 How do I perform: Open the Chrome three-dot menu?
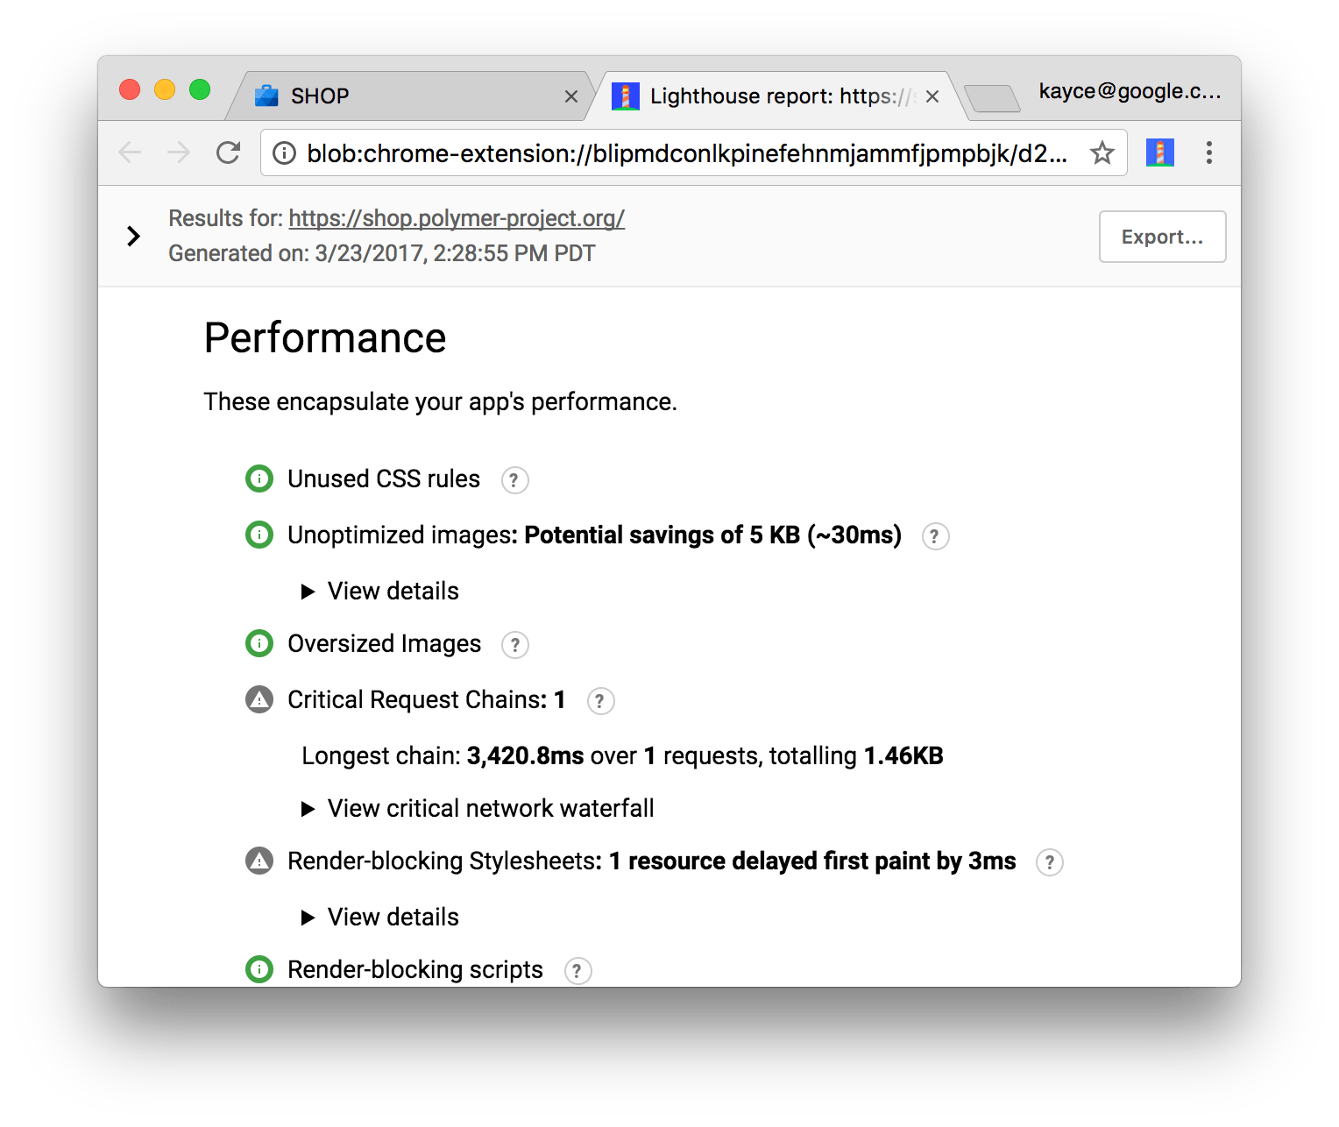click(1208, 153)
